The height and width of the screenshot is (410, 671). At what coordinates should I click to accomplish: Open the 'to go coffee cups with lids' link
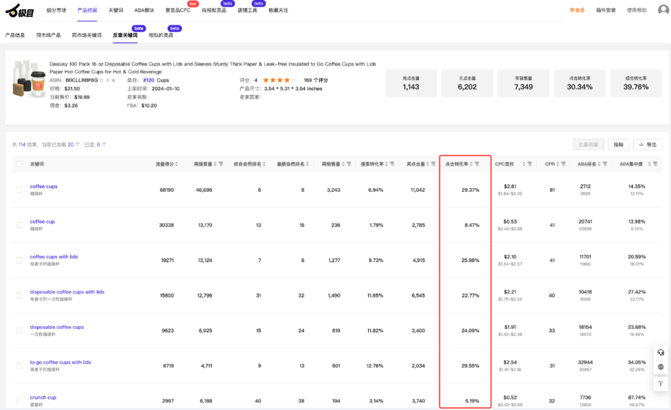coord(60,362)
